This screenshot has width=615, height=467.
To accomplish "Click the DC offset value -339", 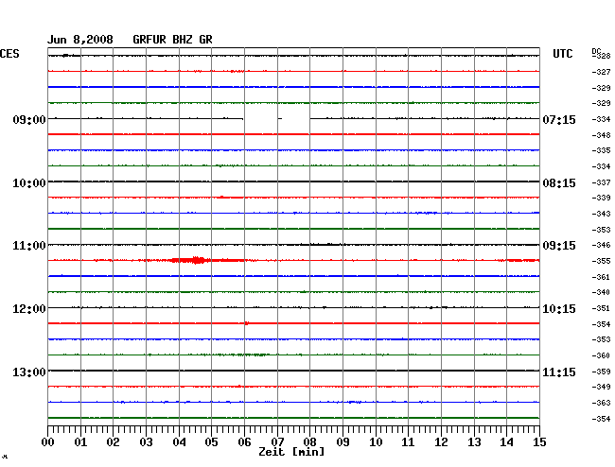I will tap(601, 198).
